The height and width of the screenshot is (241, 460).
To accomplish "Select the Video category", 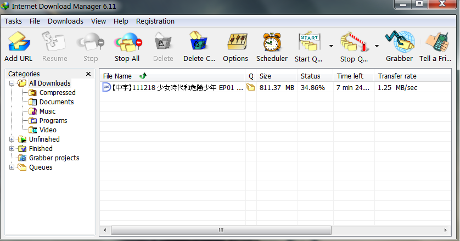I will (48, 130).
